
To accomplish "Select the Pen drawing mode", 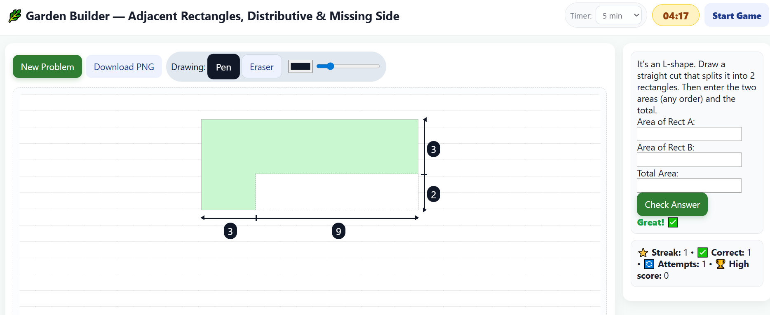I will [223, 67].
